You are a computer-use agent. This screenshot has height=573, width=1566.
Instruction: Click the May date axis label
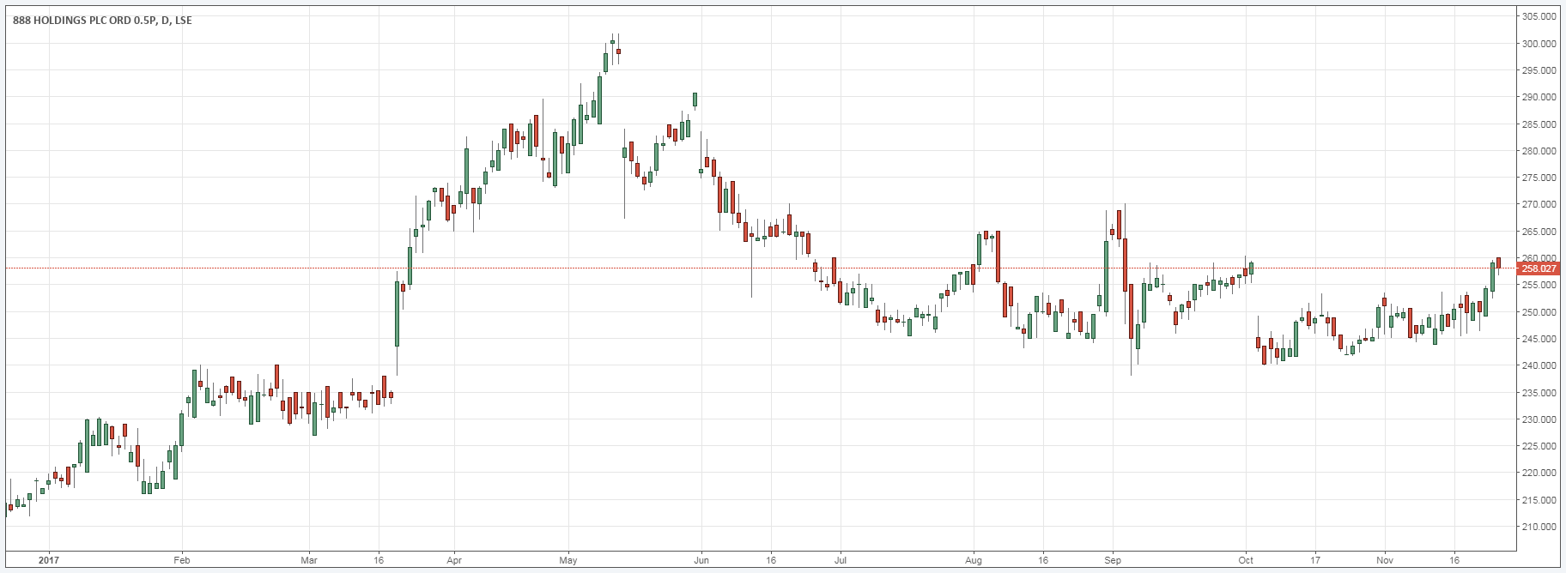click(568, 560)
